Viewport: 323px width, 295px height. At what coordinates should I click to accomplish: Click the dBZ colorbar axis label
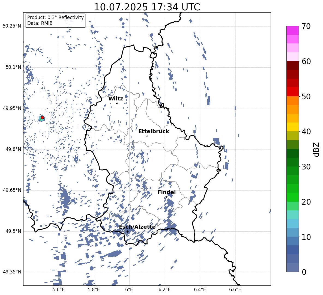(x=317, y=149)
